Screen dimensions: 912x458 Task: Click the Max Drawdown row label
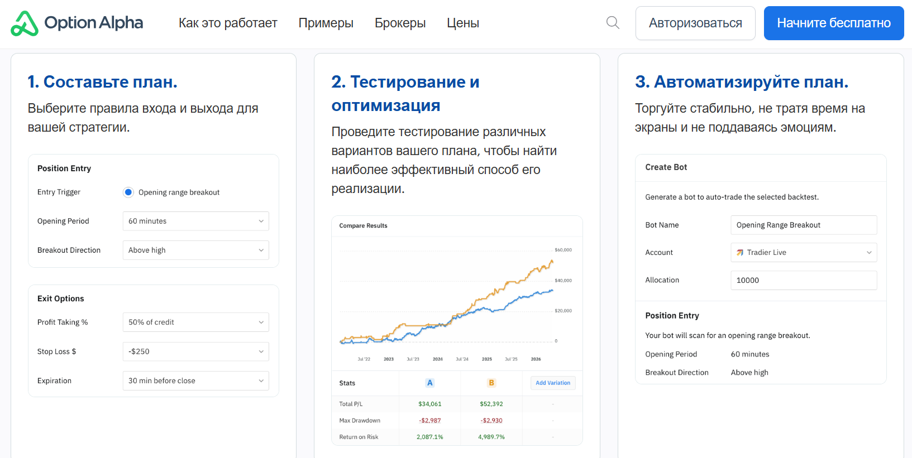[360, 421]
